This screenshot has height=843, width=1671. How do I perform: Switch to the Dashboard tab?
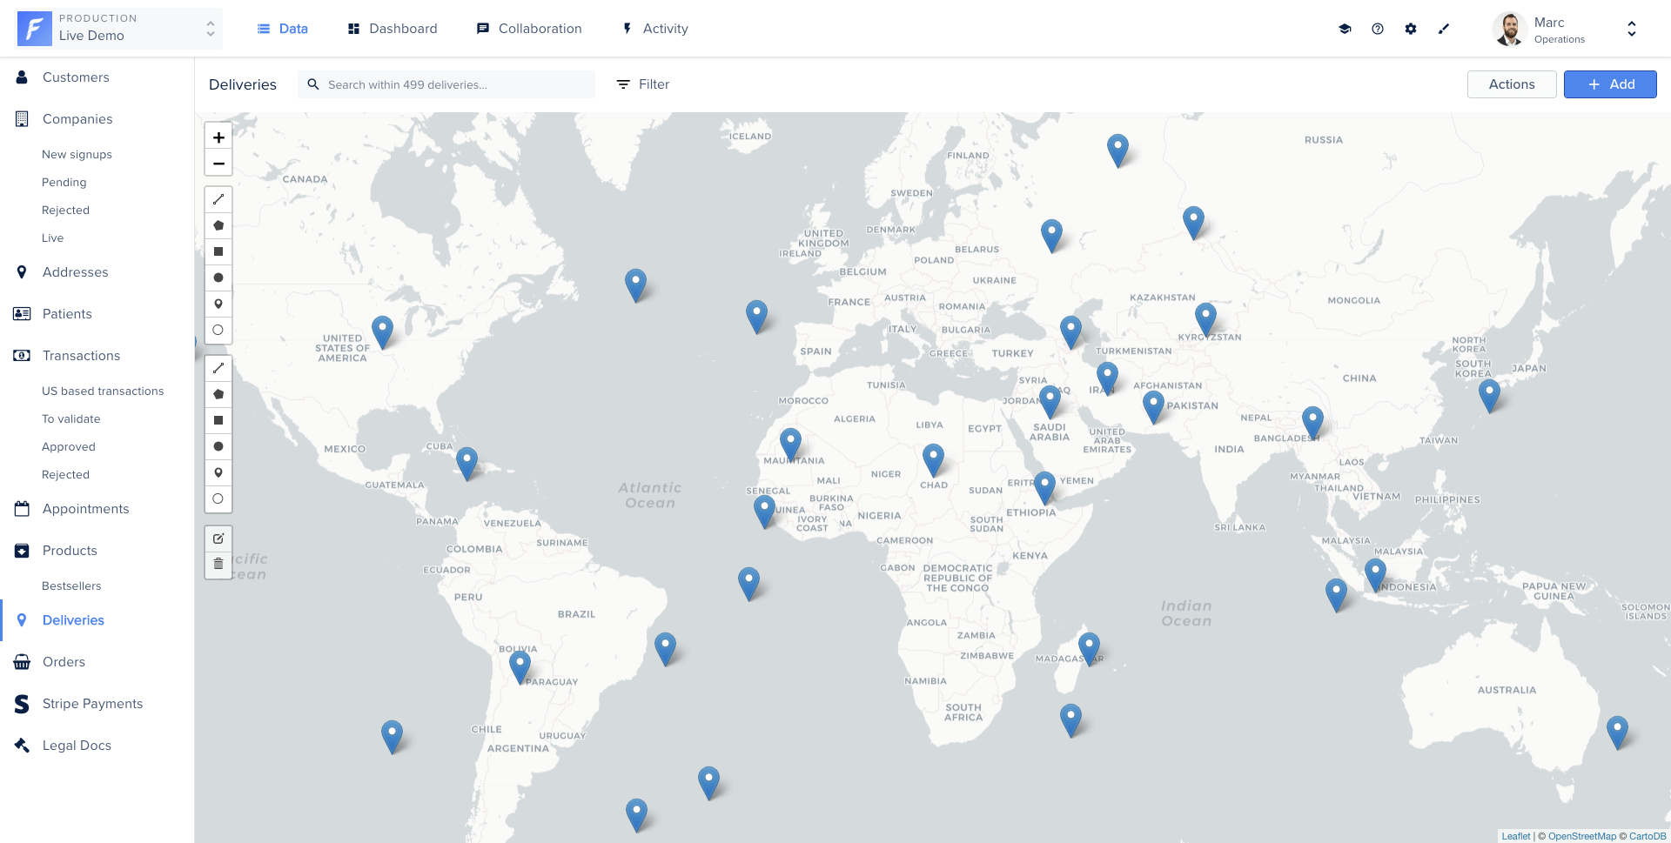point(393,29)
